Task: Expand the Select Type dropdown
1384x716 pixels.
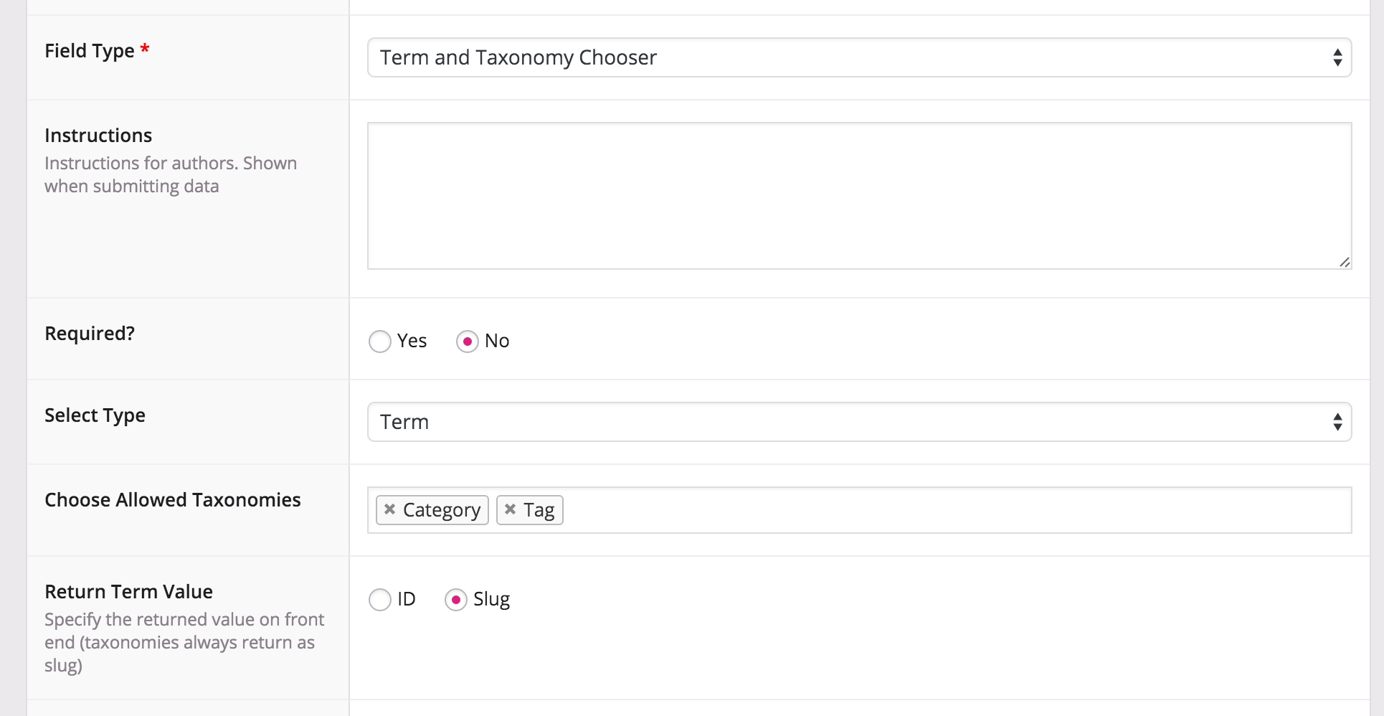Action: (858, 422)
